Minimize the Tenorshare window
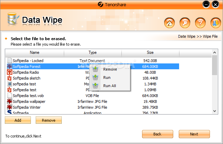Image resolution: width=223 pixels, height=144 pixels. pos(206,5)
